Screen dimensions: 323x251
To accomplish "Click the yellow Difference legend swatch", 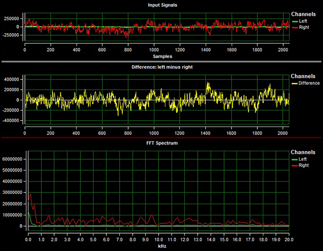I will tap(294, 83).
